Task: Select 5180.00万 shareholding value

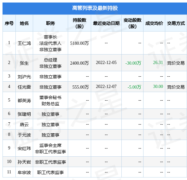Action: click(79, 43)
